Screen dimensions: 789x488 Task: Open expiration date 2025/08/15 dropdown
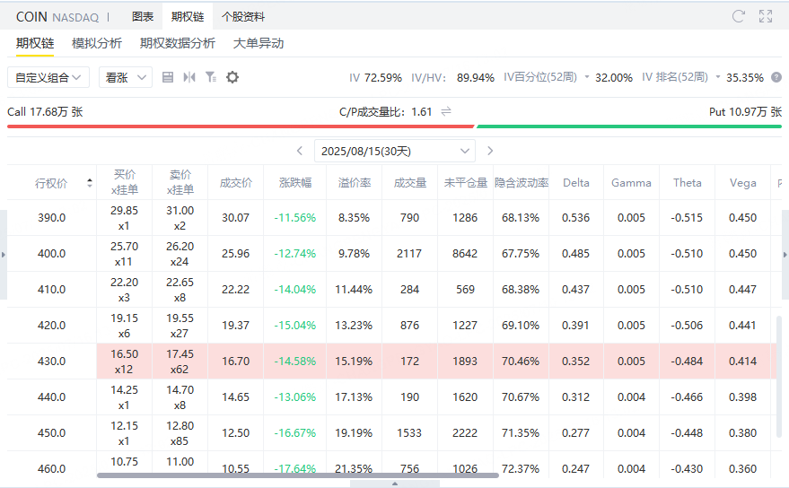[395, 151]
